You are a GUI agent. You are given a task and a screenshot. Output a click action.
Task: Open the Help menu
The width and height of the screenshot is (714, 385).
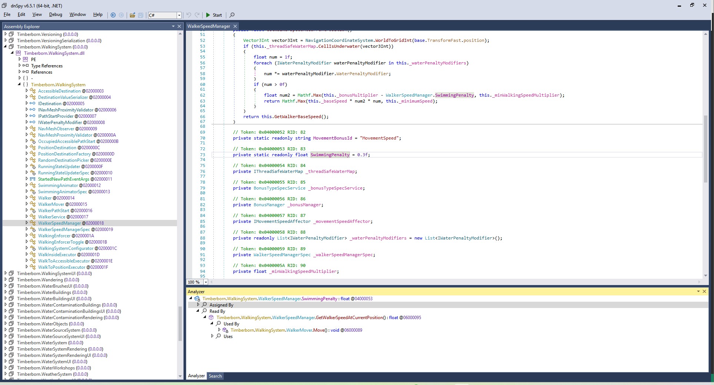tap(98, 14)
